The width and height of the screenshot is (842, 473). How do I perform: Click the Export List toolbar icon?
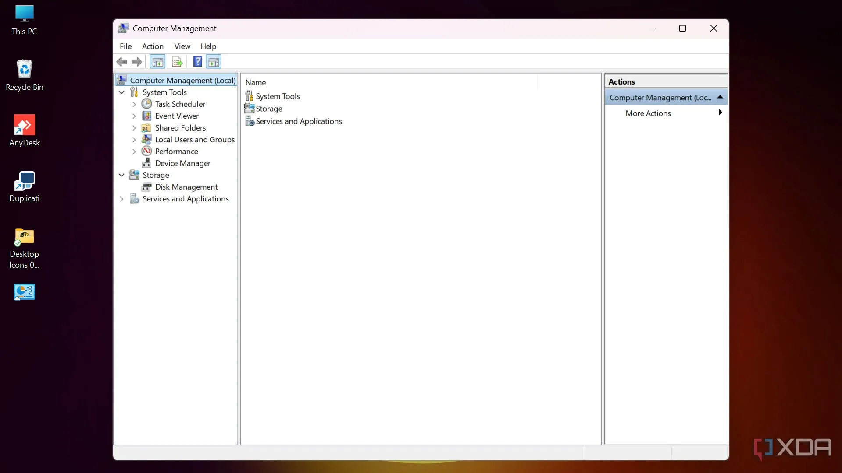(177, 62)
